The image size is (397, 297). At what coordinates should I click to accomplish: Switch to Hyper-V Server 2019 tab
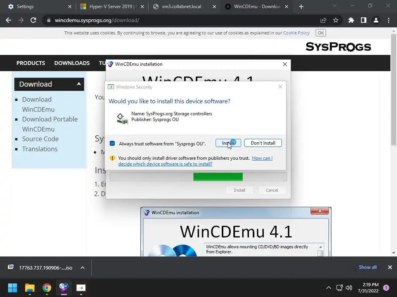tap(111, 7)
